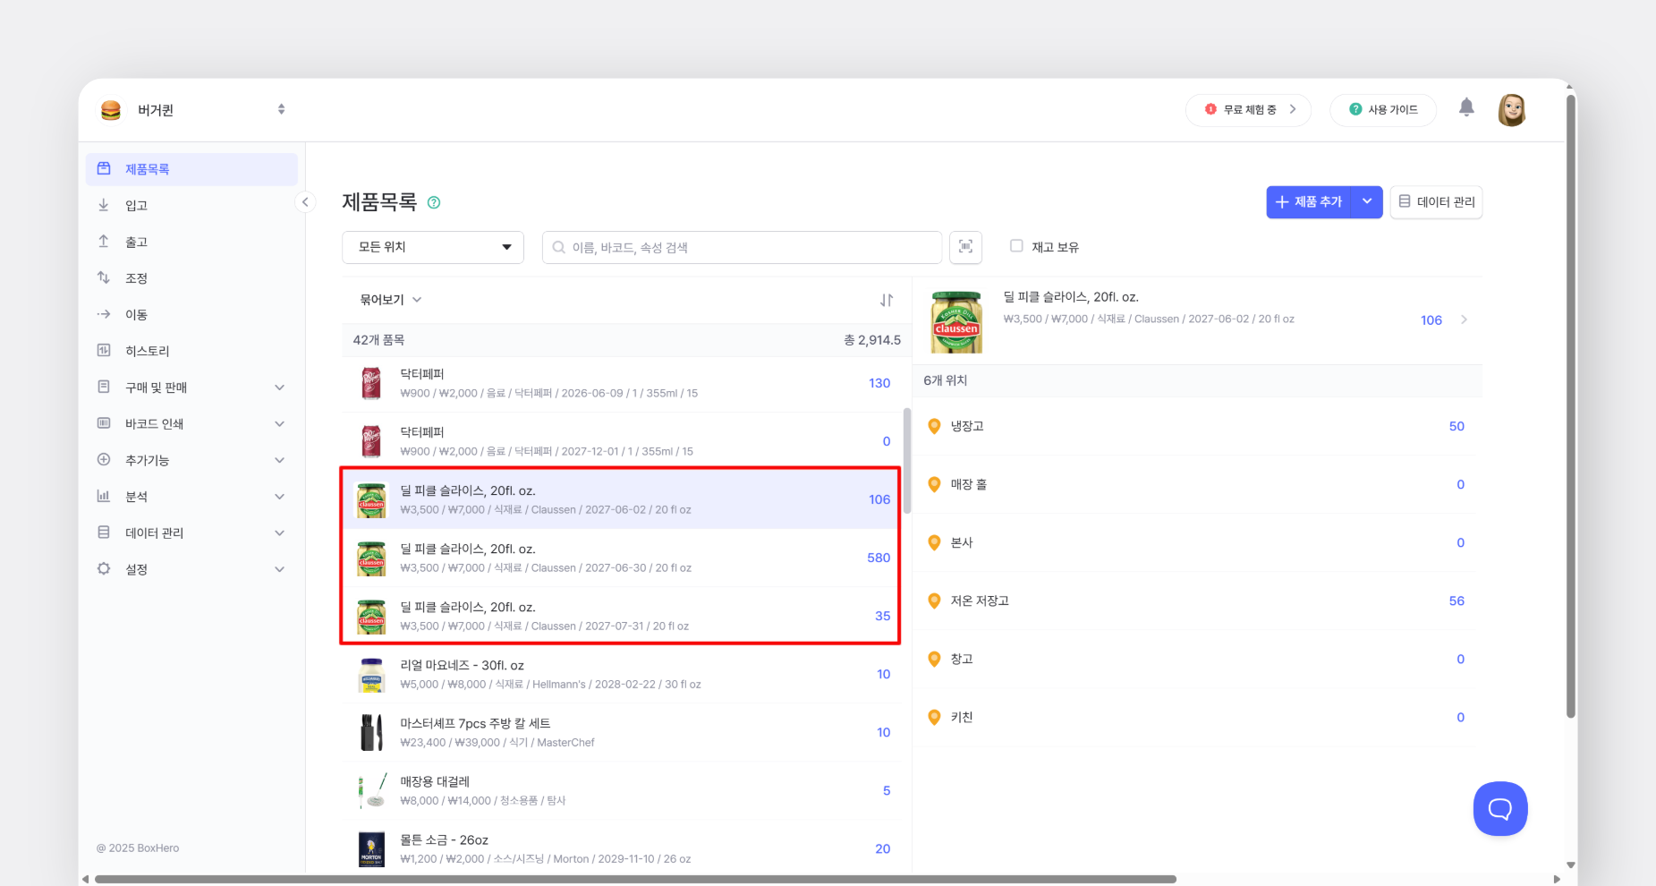1656x886 pixels.
Task: Click the 사용 가이드 button
Action: pyautogui.click(x=1382, y=110)
